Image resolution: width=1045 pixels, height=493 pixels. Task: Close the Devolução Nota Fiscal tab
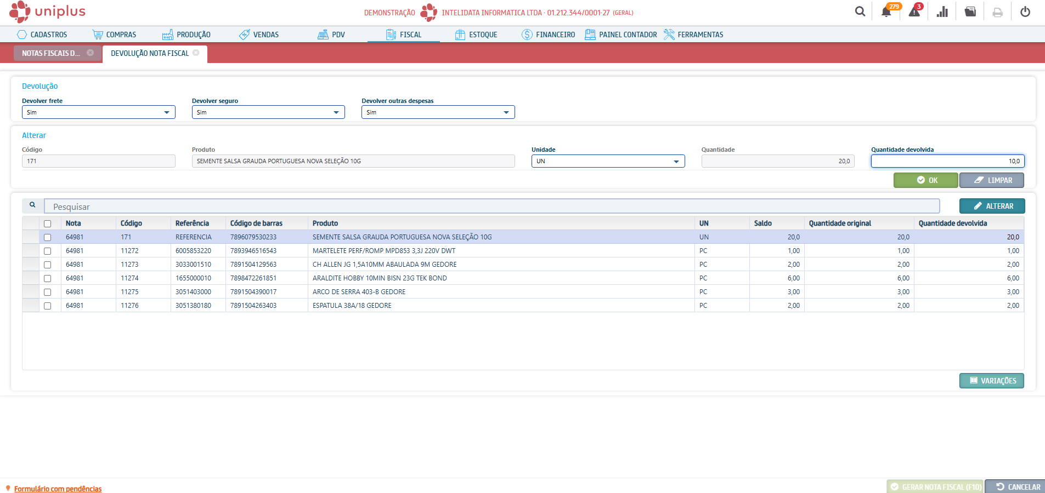196,53
